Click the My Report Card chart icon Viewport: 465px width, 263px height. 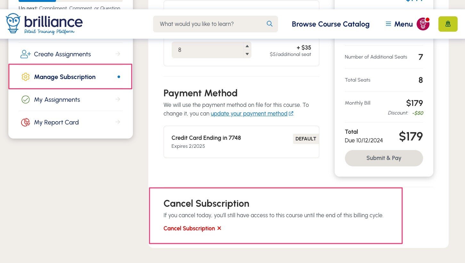tap(26, 122)
